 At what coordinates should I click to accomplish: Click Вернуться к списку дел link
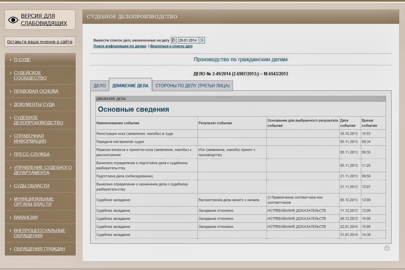171,46
